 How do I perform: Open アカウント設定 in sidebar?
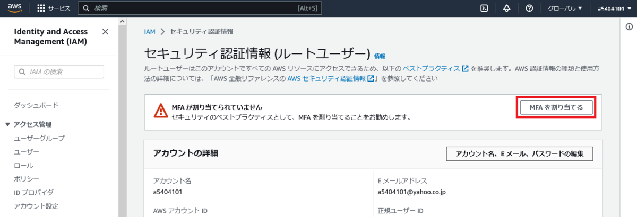pyautogui.click(x=36, y=206)
